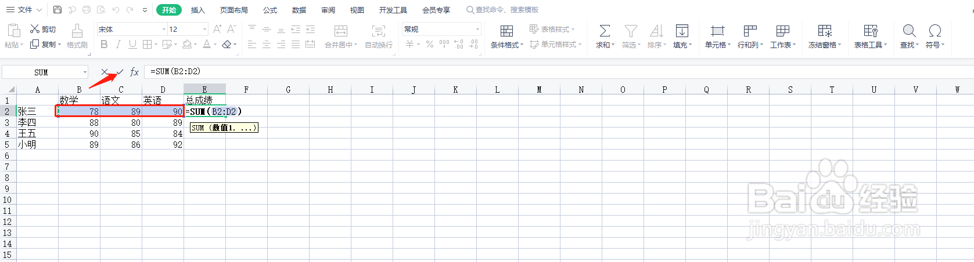Click the decrease decimal places icon
The image size is (974, 262).
474,44
